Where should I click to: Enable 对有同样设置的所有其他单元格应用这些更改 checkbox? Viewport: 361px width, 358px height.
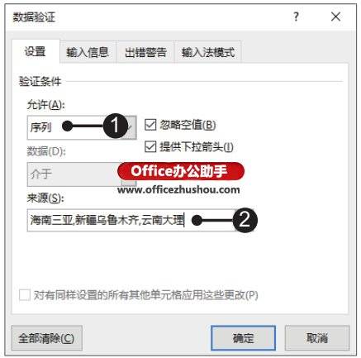[x=25, y=295]
